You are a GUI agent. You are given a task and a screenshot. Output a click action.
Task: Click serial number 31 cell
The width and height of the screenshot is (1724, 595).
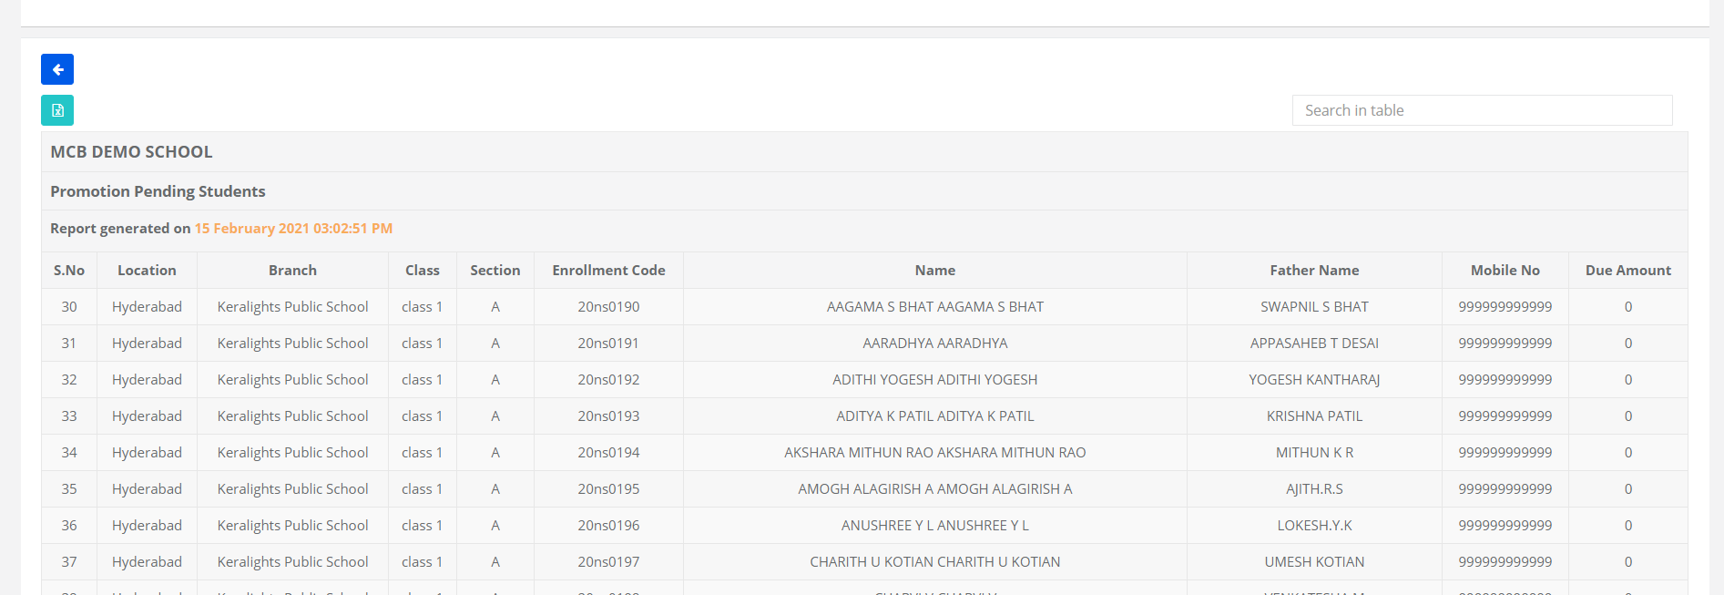69,344
